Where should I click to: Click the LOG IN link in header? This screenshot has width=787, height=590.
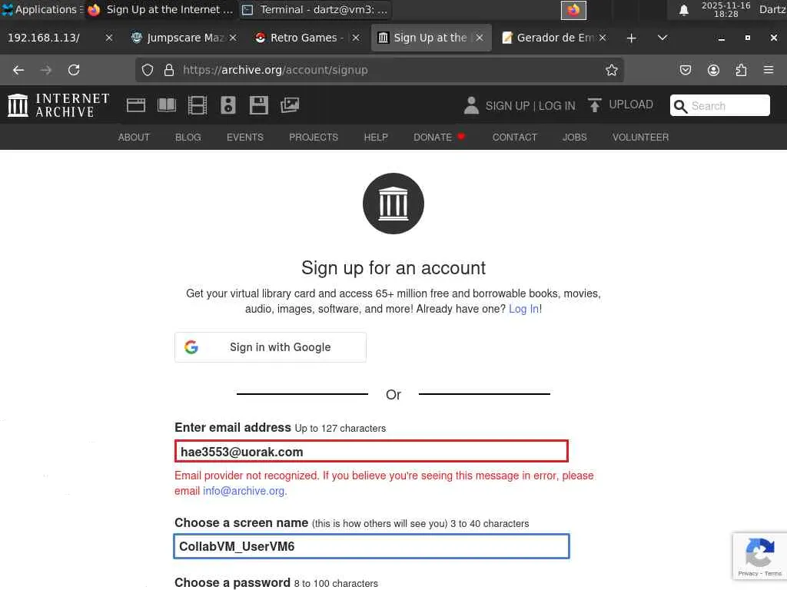point(557,106)
